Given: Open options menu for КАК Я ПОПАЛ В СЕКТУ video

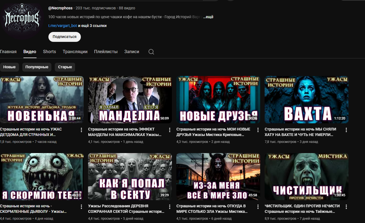Looking at the screenshot, I should pos(169,207).
